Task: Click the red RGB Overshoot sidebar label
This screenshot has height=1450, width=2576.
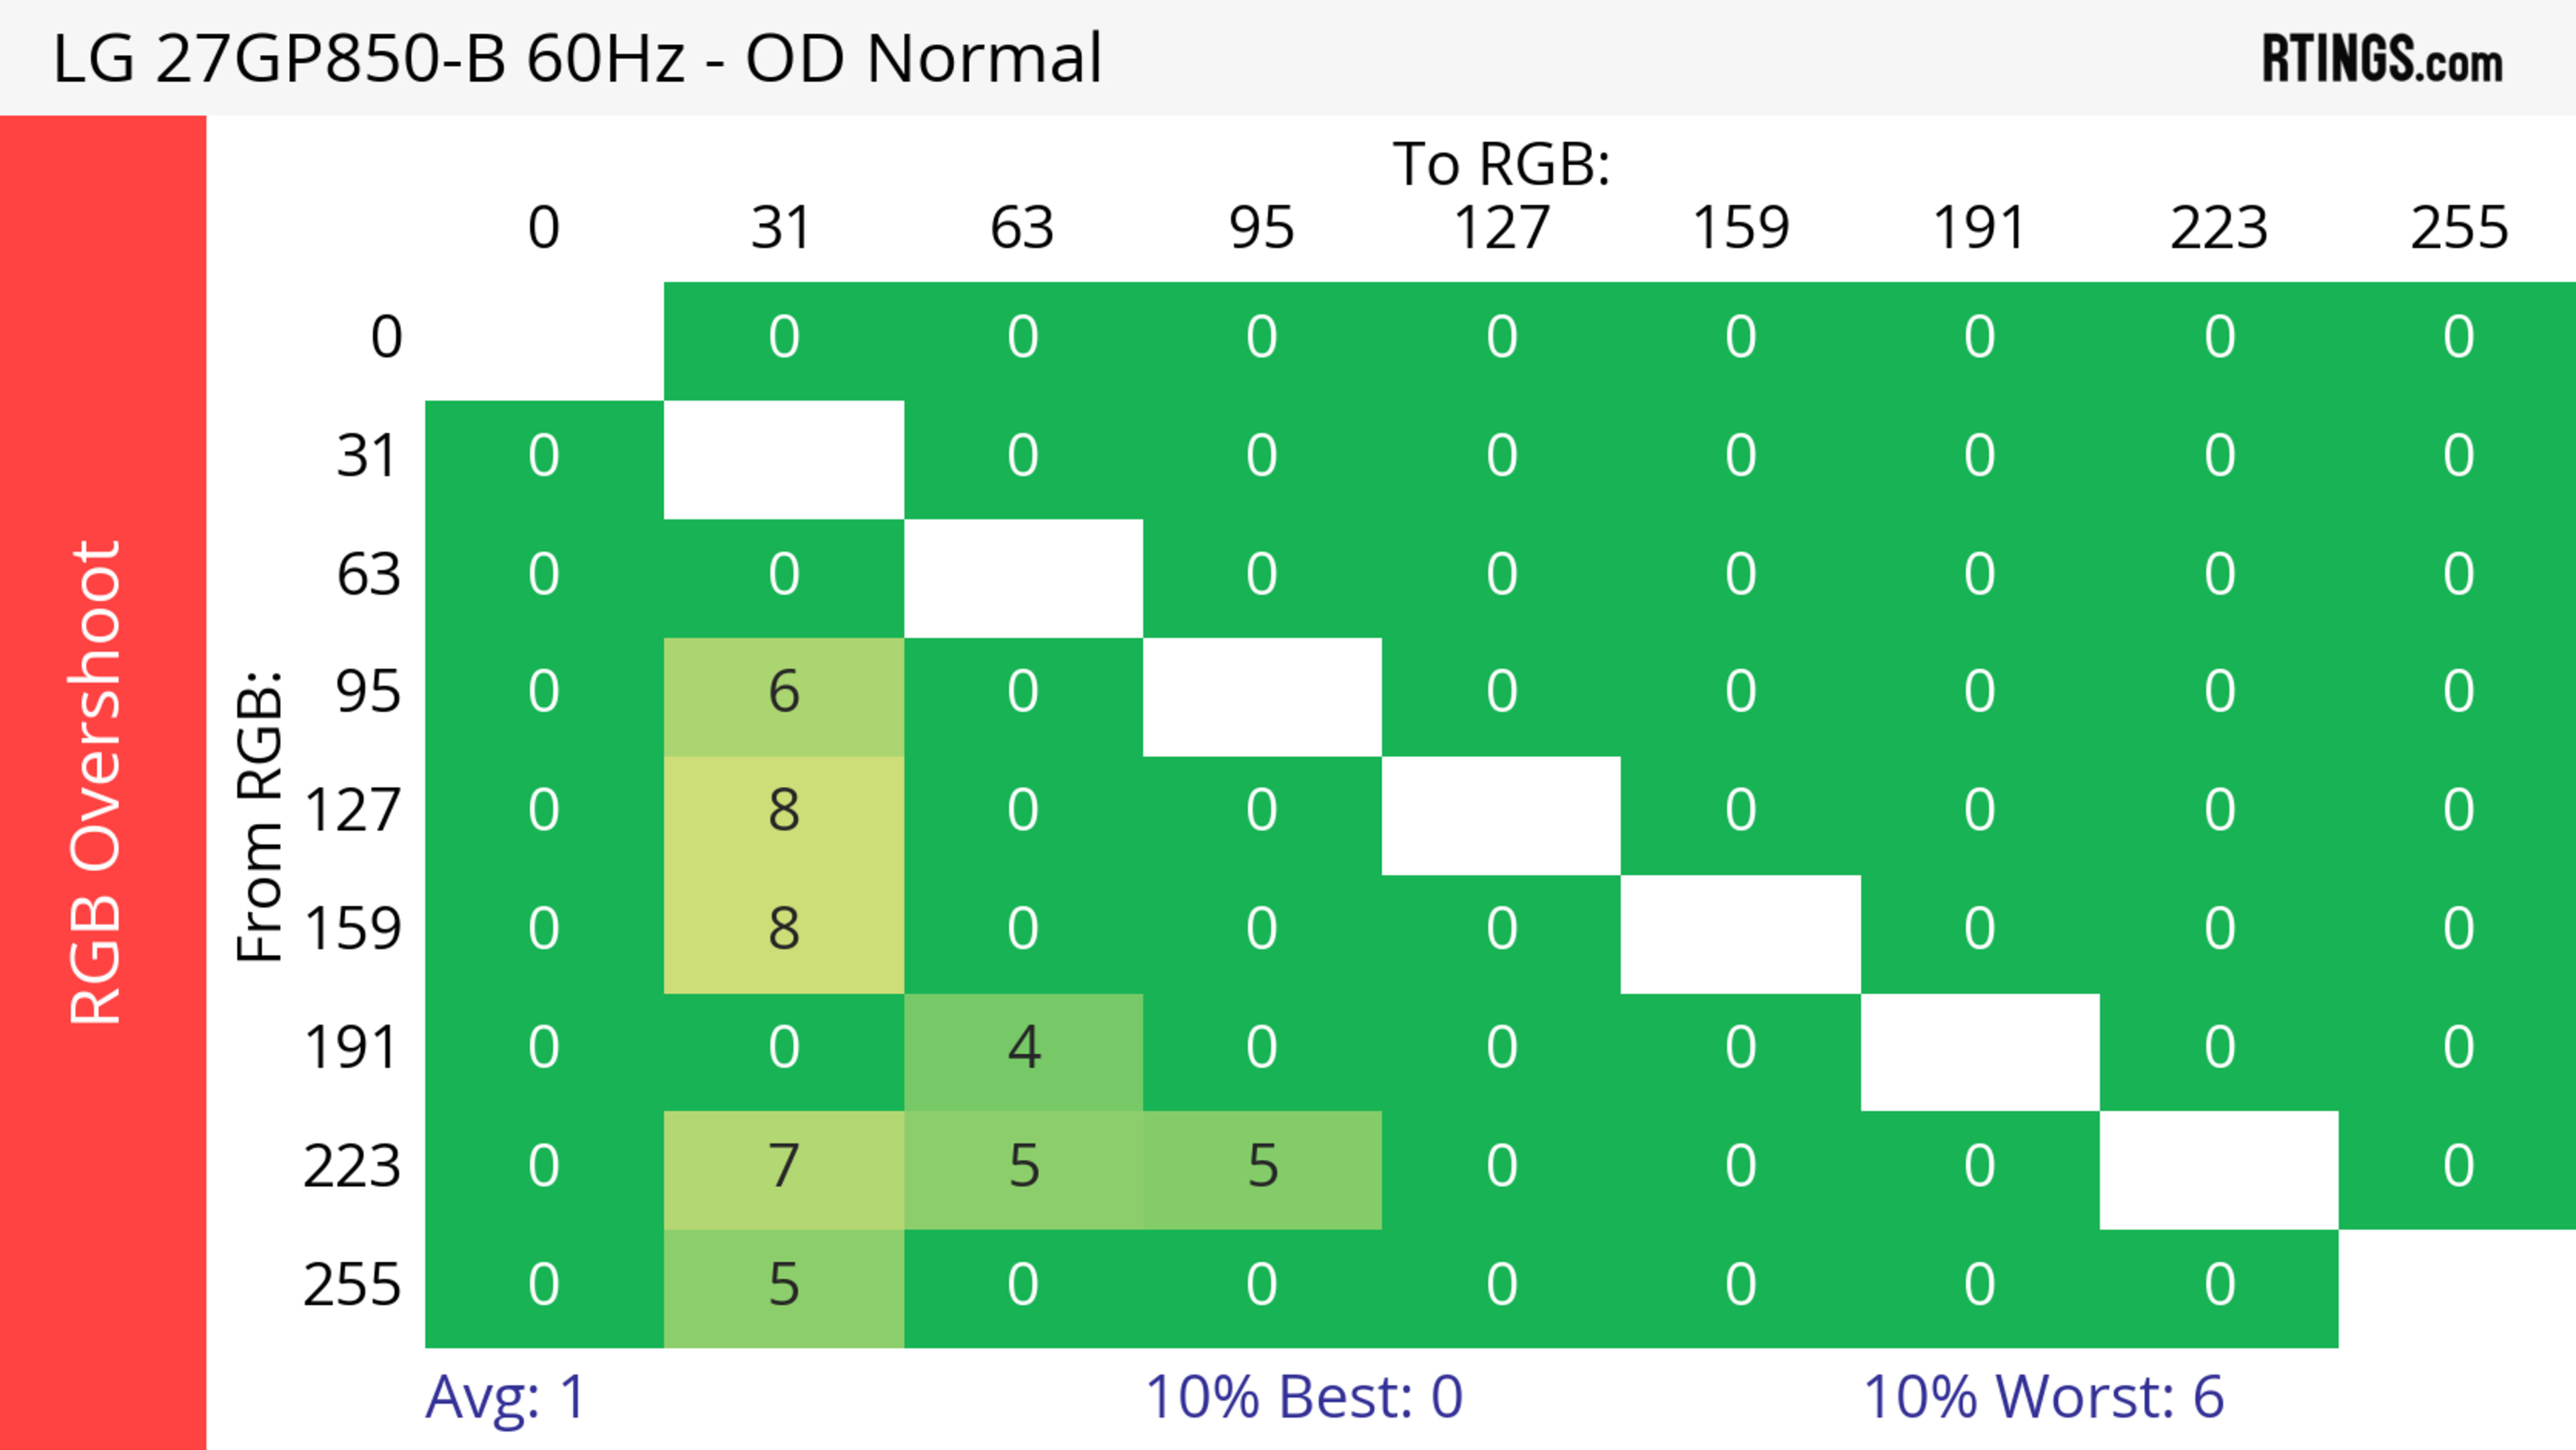Action: [x=97, y=782]
